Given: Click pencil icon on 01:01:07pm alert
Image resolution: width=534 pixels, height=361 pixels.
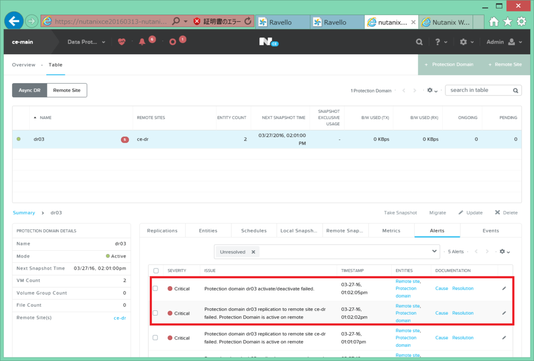Looking at the screenshot, I should (504, 337).
